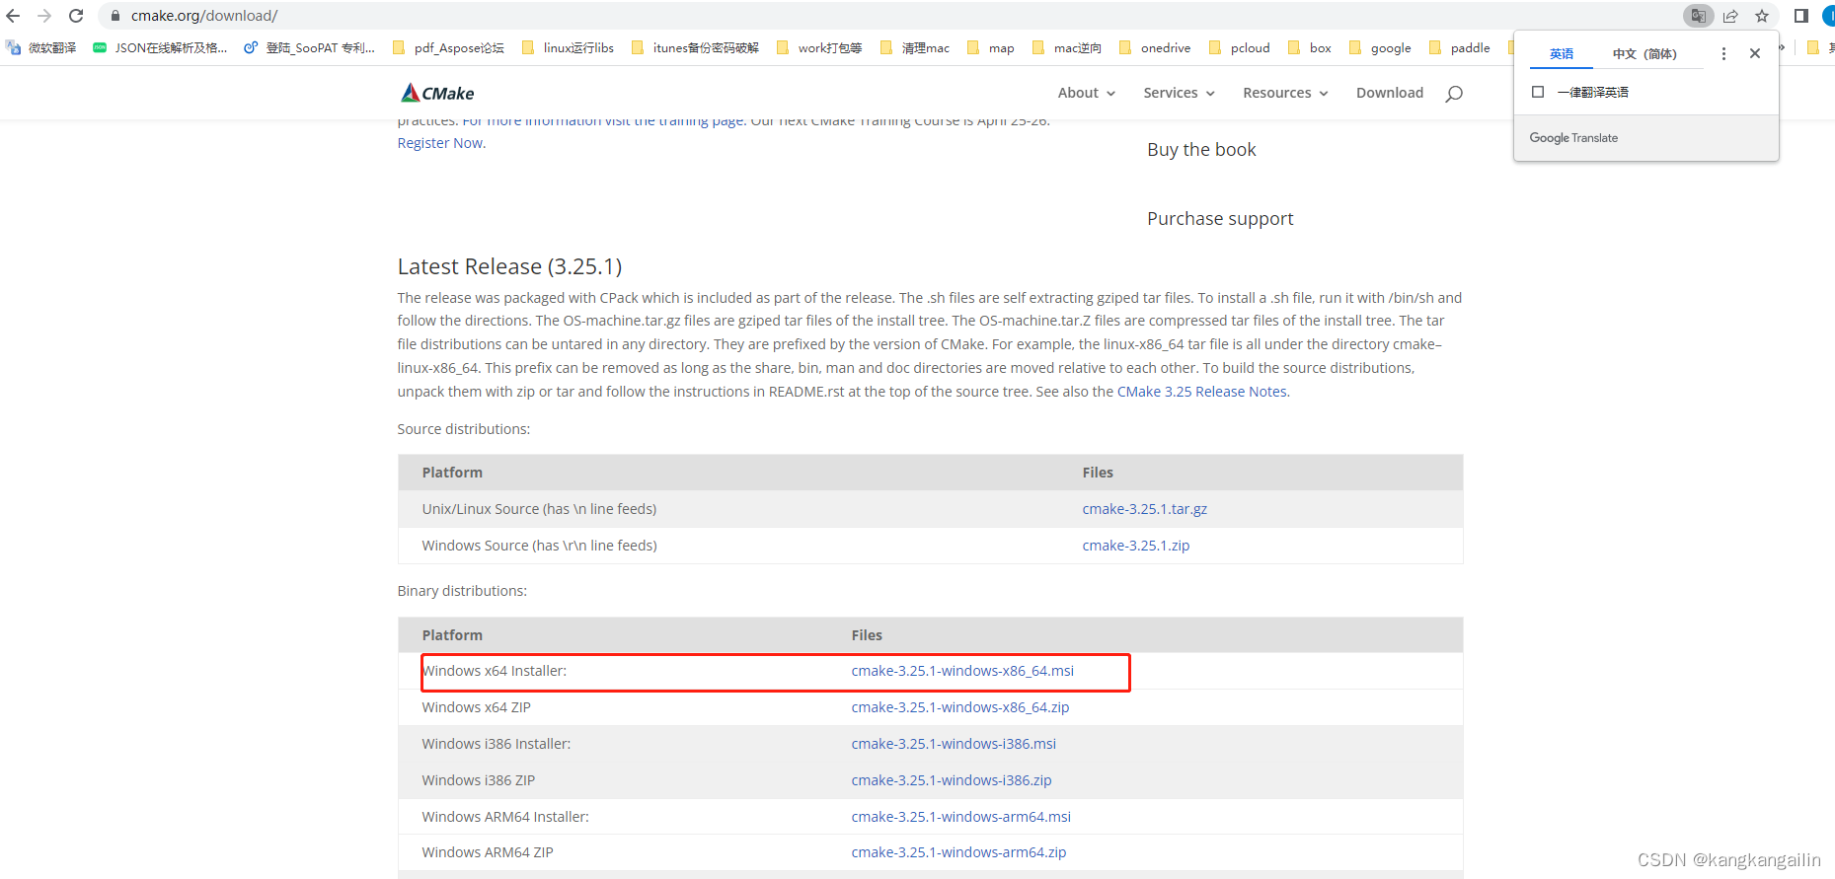Image resolution: width=1835 pixels, height=879 pixels.
Task: Open the 微软翻译 bookmark
Action: (40, 47)
